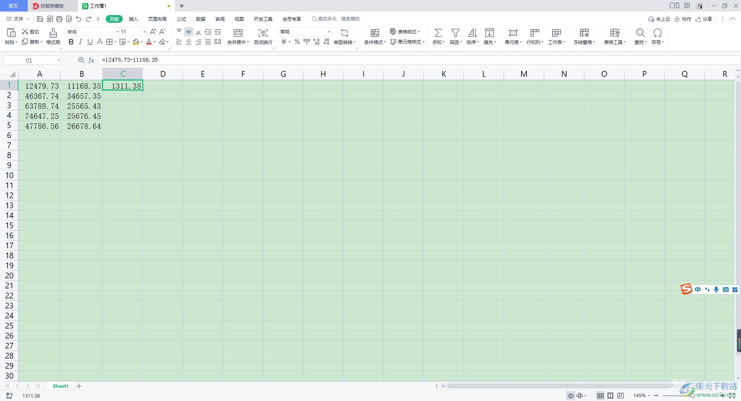Screen dimensions: 741x401
Task: Open the Data (数据) tab
Action: [x=201, y=19]
